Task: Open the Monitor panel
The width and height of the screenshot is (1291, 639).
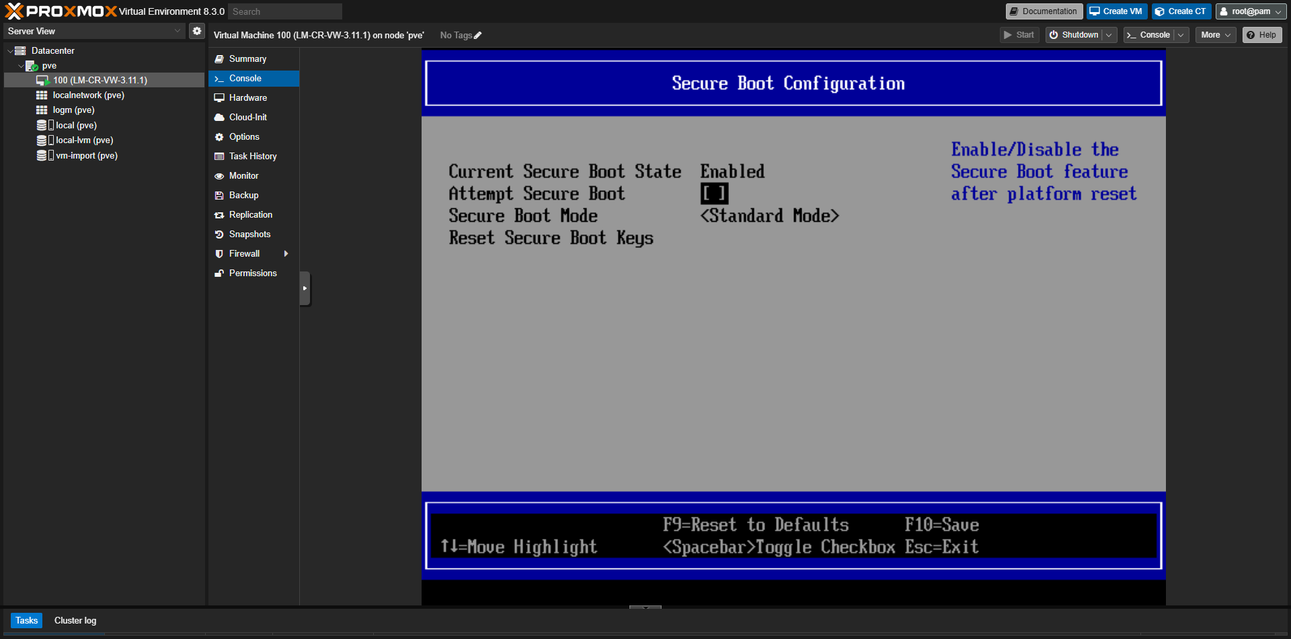Action: pyautogui.click(x=243, y=175)
